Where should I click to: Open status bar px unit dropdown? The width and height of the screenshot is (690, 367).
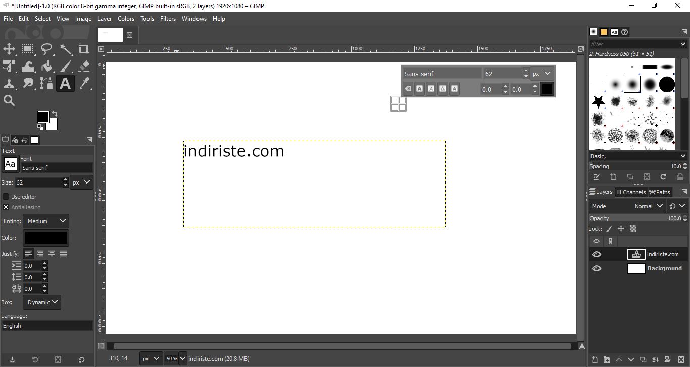[x=151, y=358]
